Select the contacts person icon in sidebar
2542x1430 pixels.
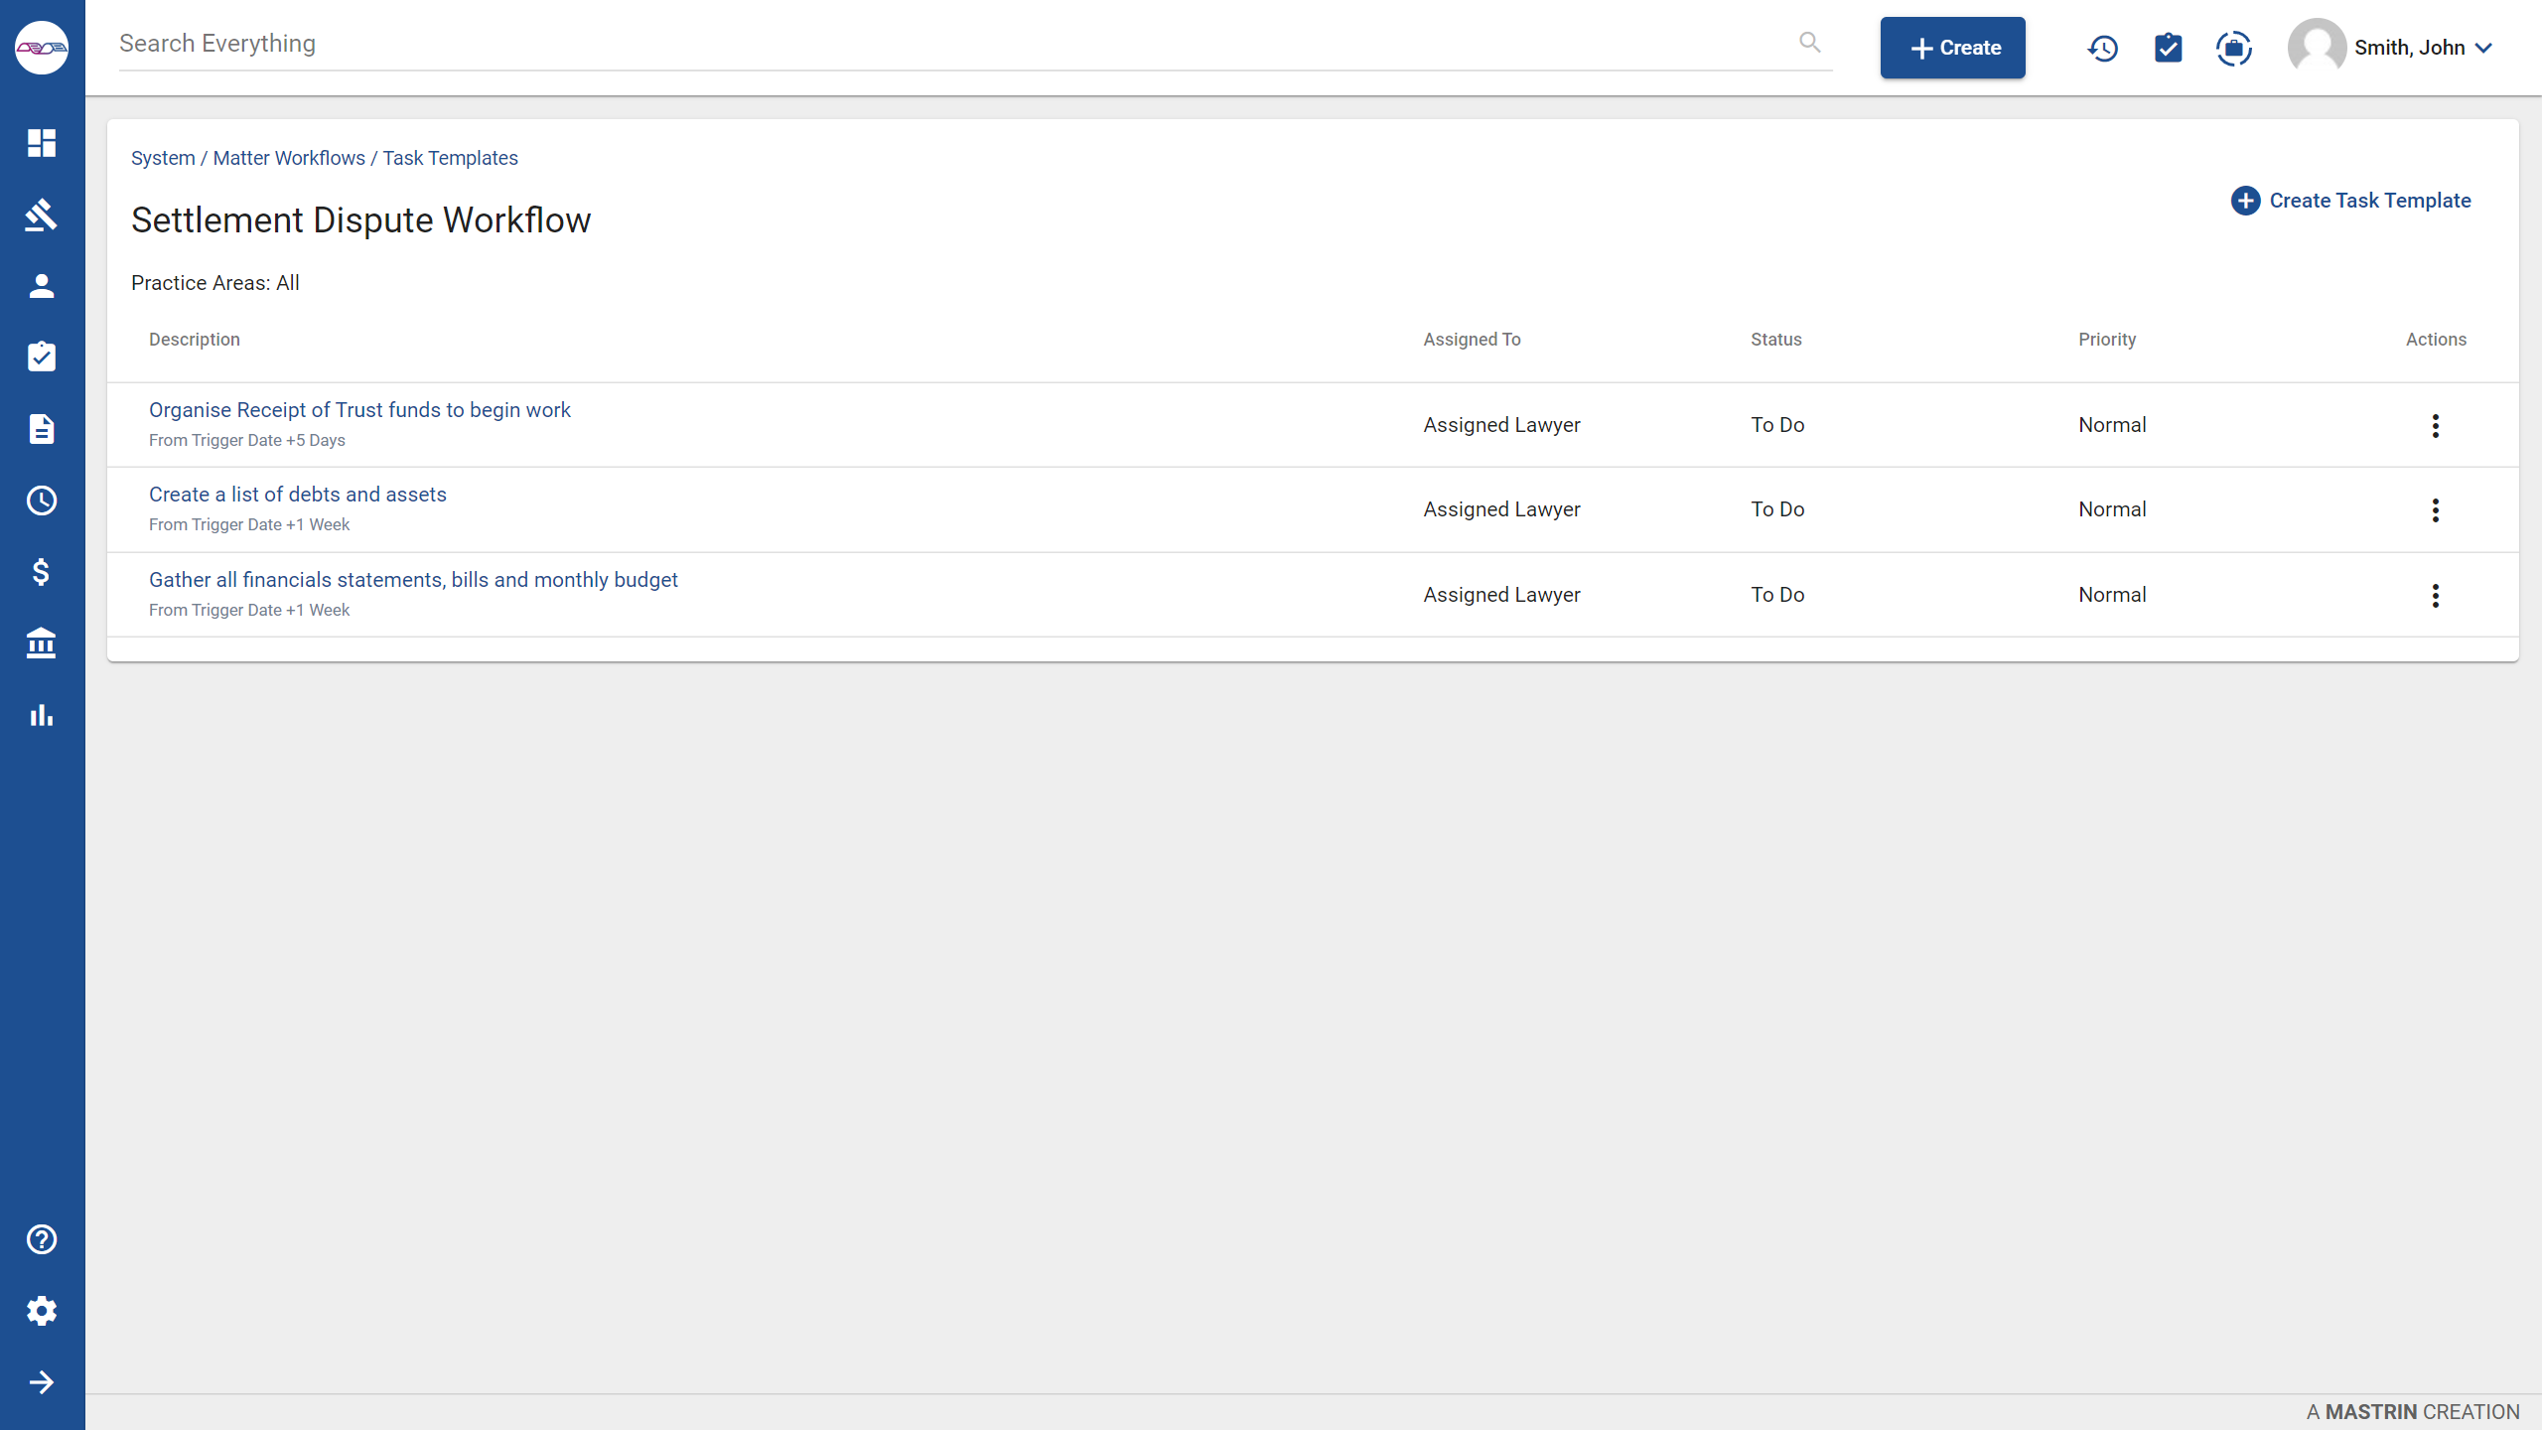click(42, 285)
